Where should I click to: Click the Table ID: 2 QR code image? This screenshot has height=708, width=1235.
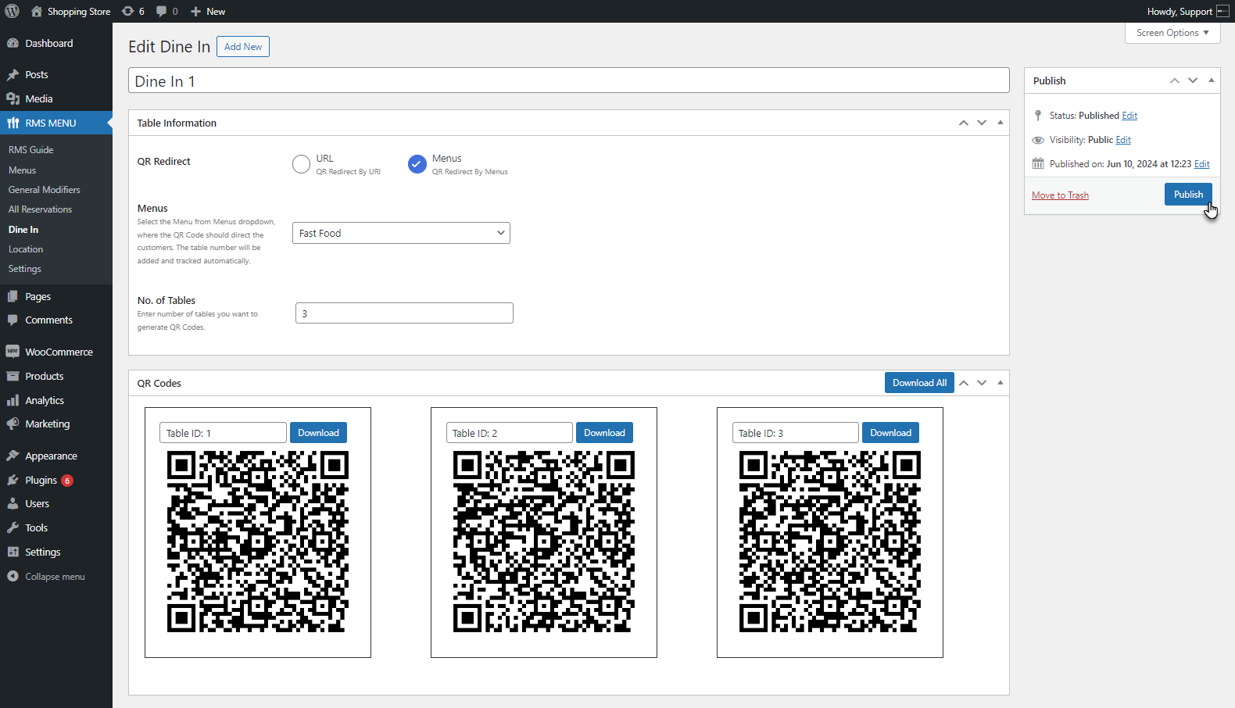pos(544,542)
